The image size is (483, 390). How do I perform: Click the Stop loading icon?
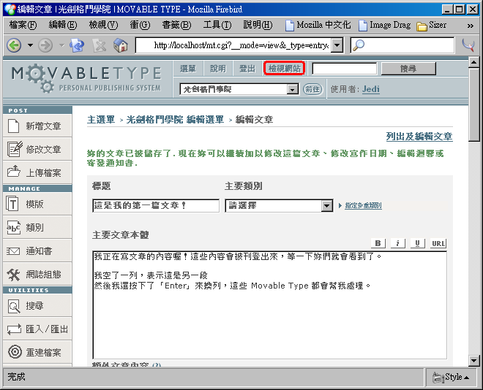pos(100,46)
